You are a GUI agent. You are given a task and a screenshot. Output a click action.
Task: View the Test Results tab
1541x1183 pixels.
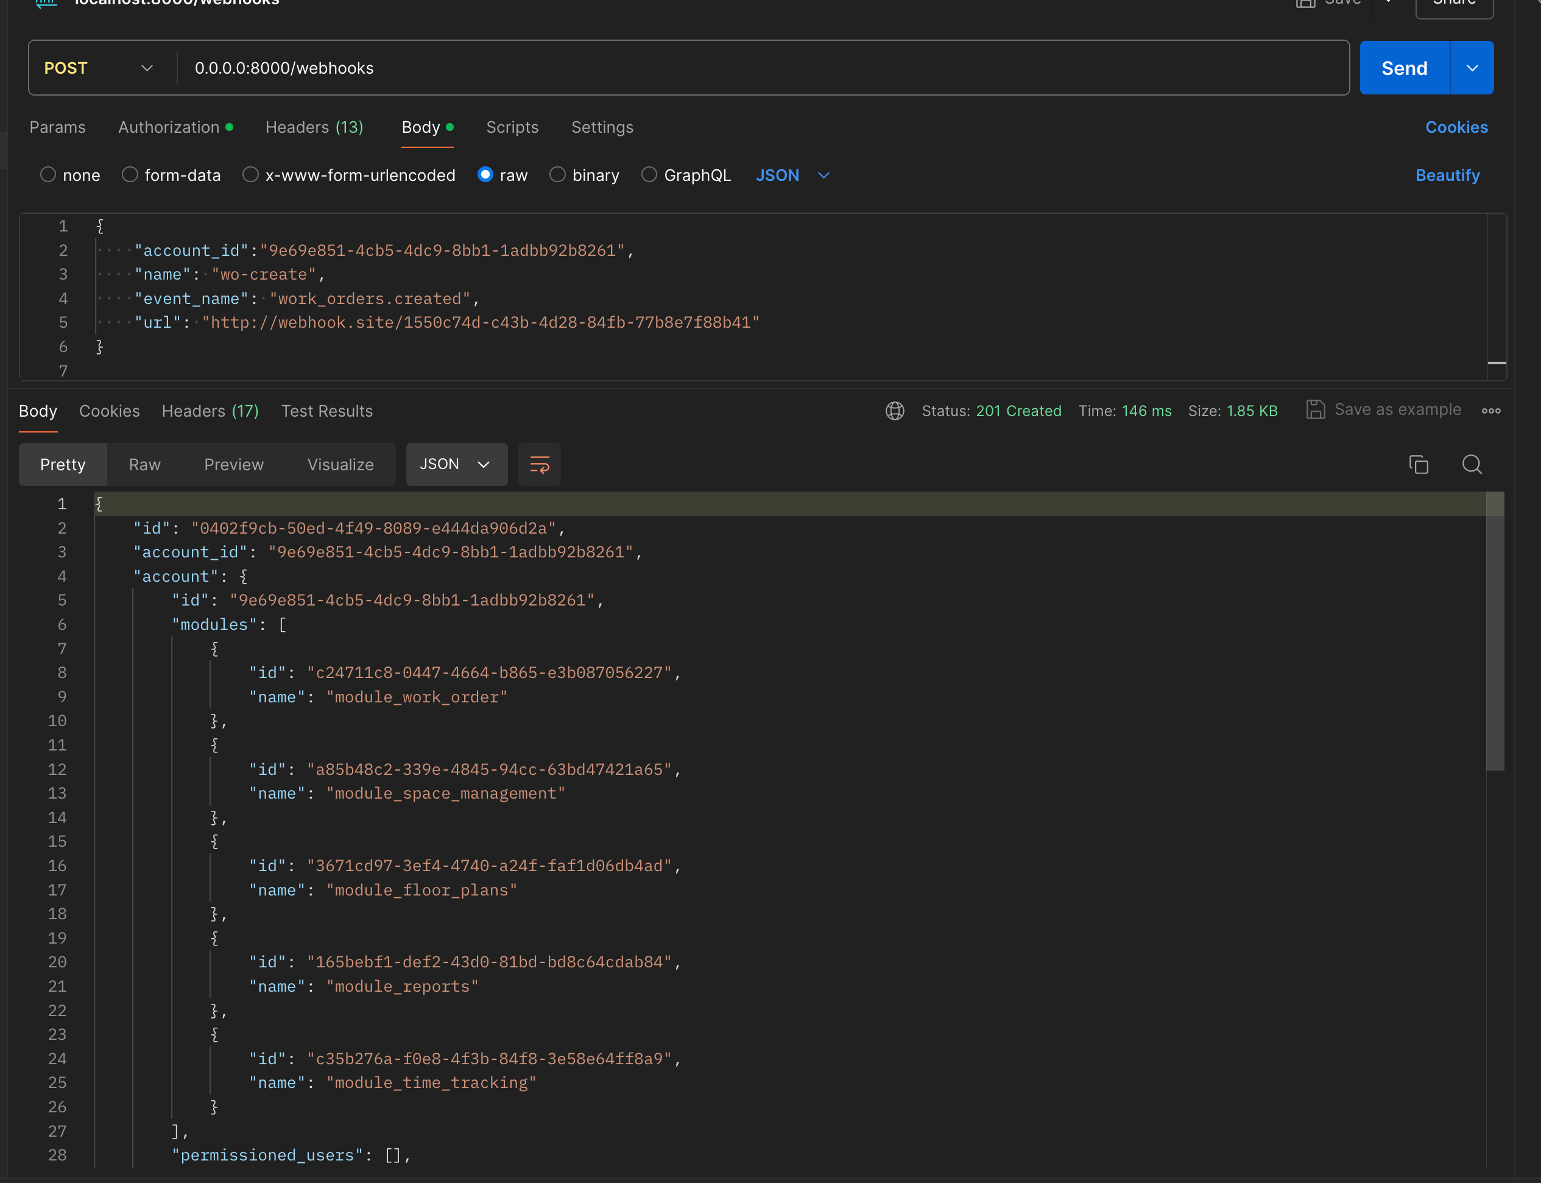tap(327, 411)
